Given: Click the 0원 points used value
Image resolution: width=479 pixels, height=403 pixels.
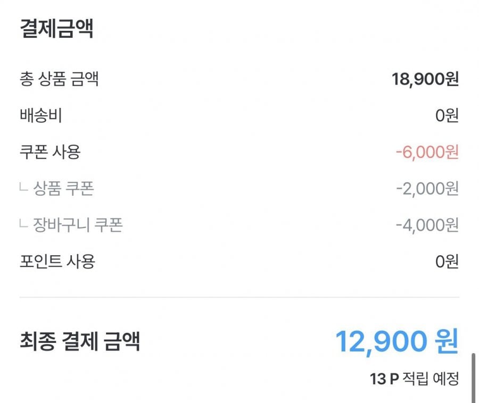Looking at the screenshot, I should (447, 262).
